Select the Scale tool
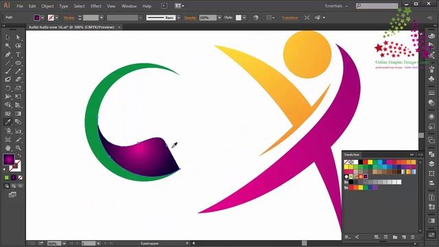The height and width of the screenshot is (247, 439). pyautogui.click(x=19, y=89)
